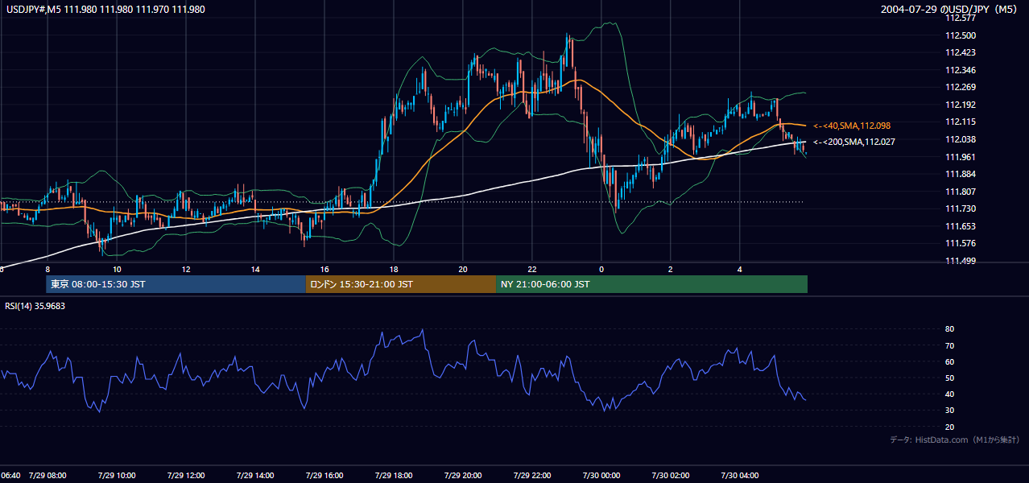
Task: Click hour label 22 under the price chart
Action: 532,269
